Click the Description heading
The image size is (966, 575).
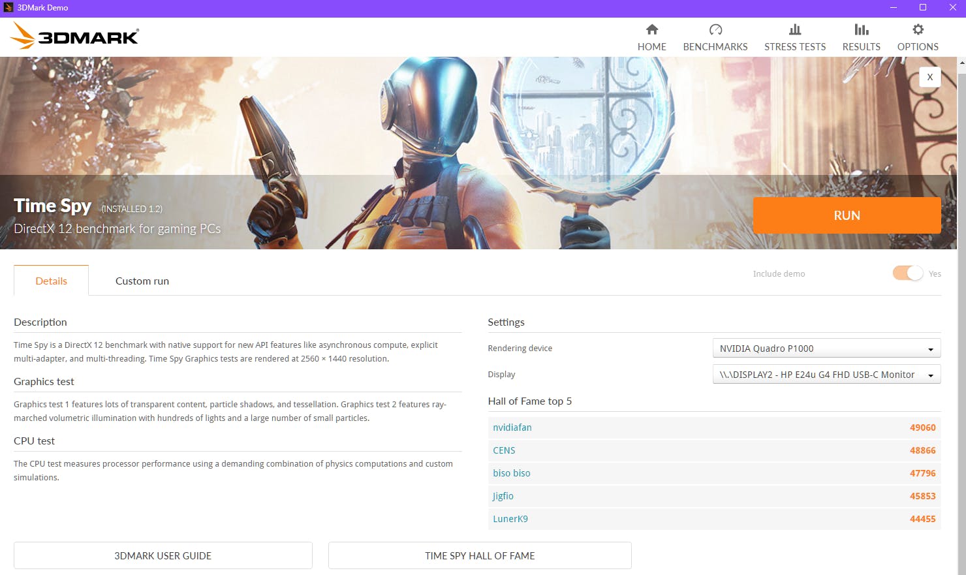coord(40,322)
